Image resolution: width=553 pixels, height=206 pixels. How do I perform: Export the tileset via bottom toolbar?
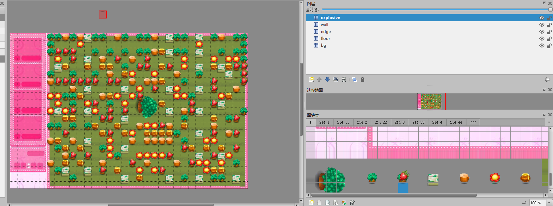tap(328, 203)
